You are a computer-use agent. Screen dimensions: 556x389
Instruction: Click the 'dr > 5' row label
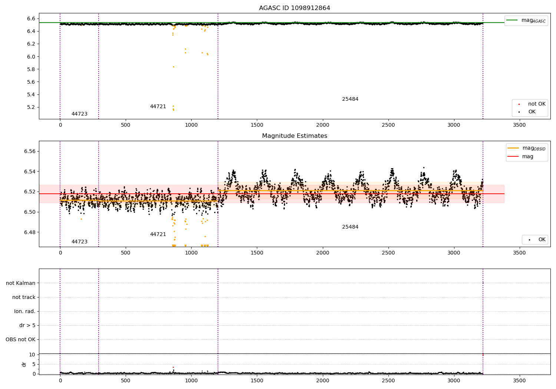coord(27,326)
